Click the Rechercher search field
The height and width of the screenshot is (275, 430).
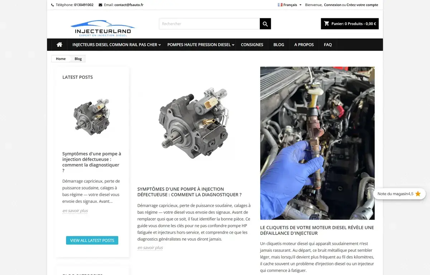point(209,24)
